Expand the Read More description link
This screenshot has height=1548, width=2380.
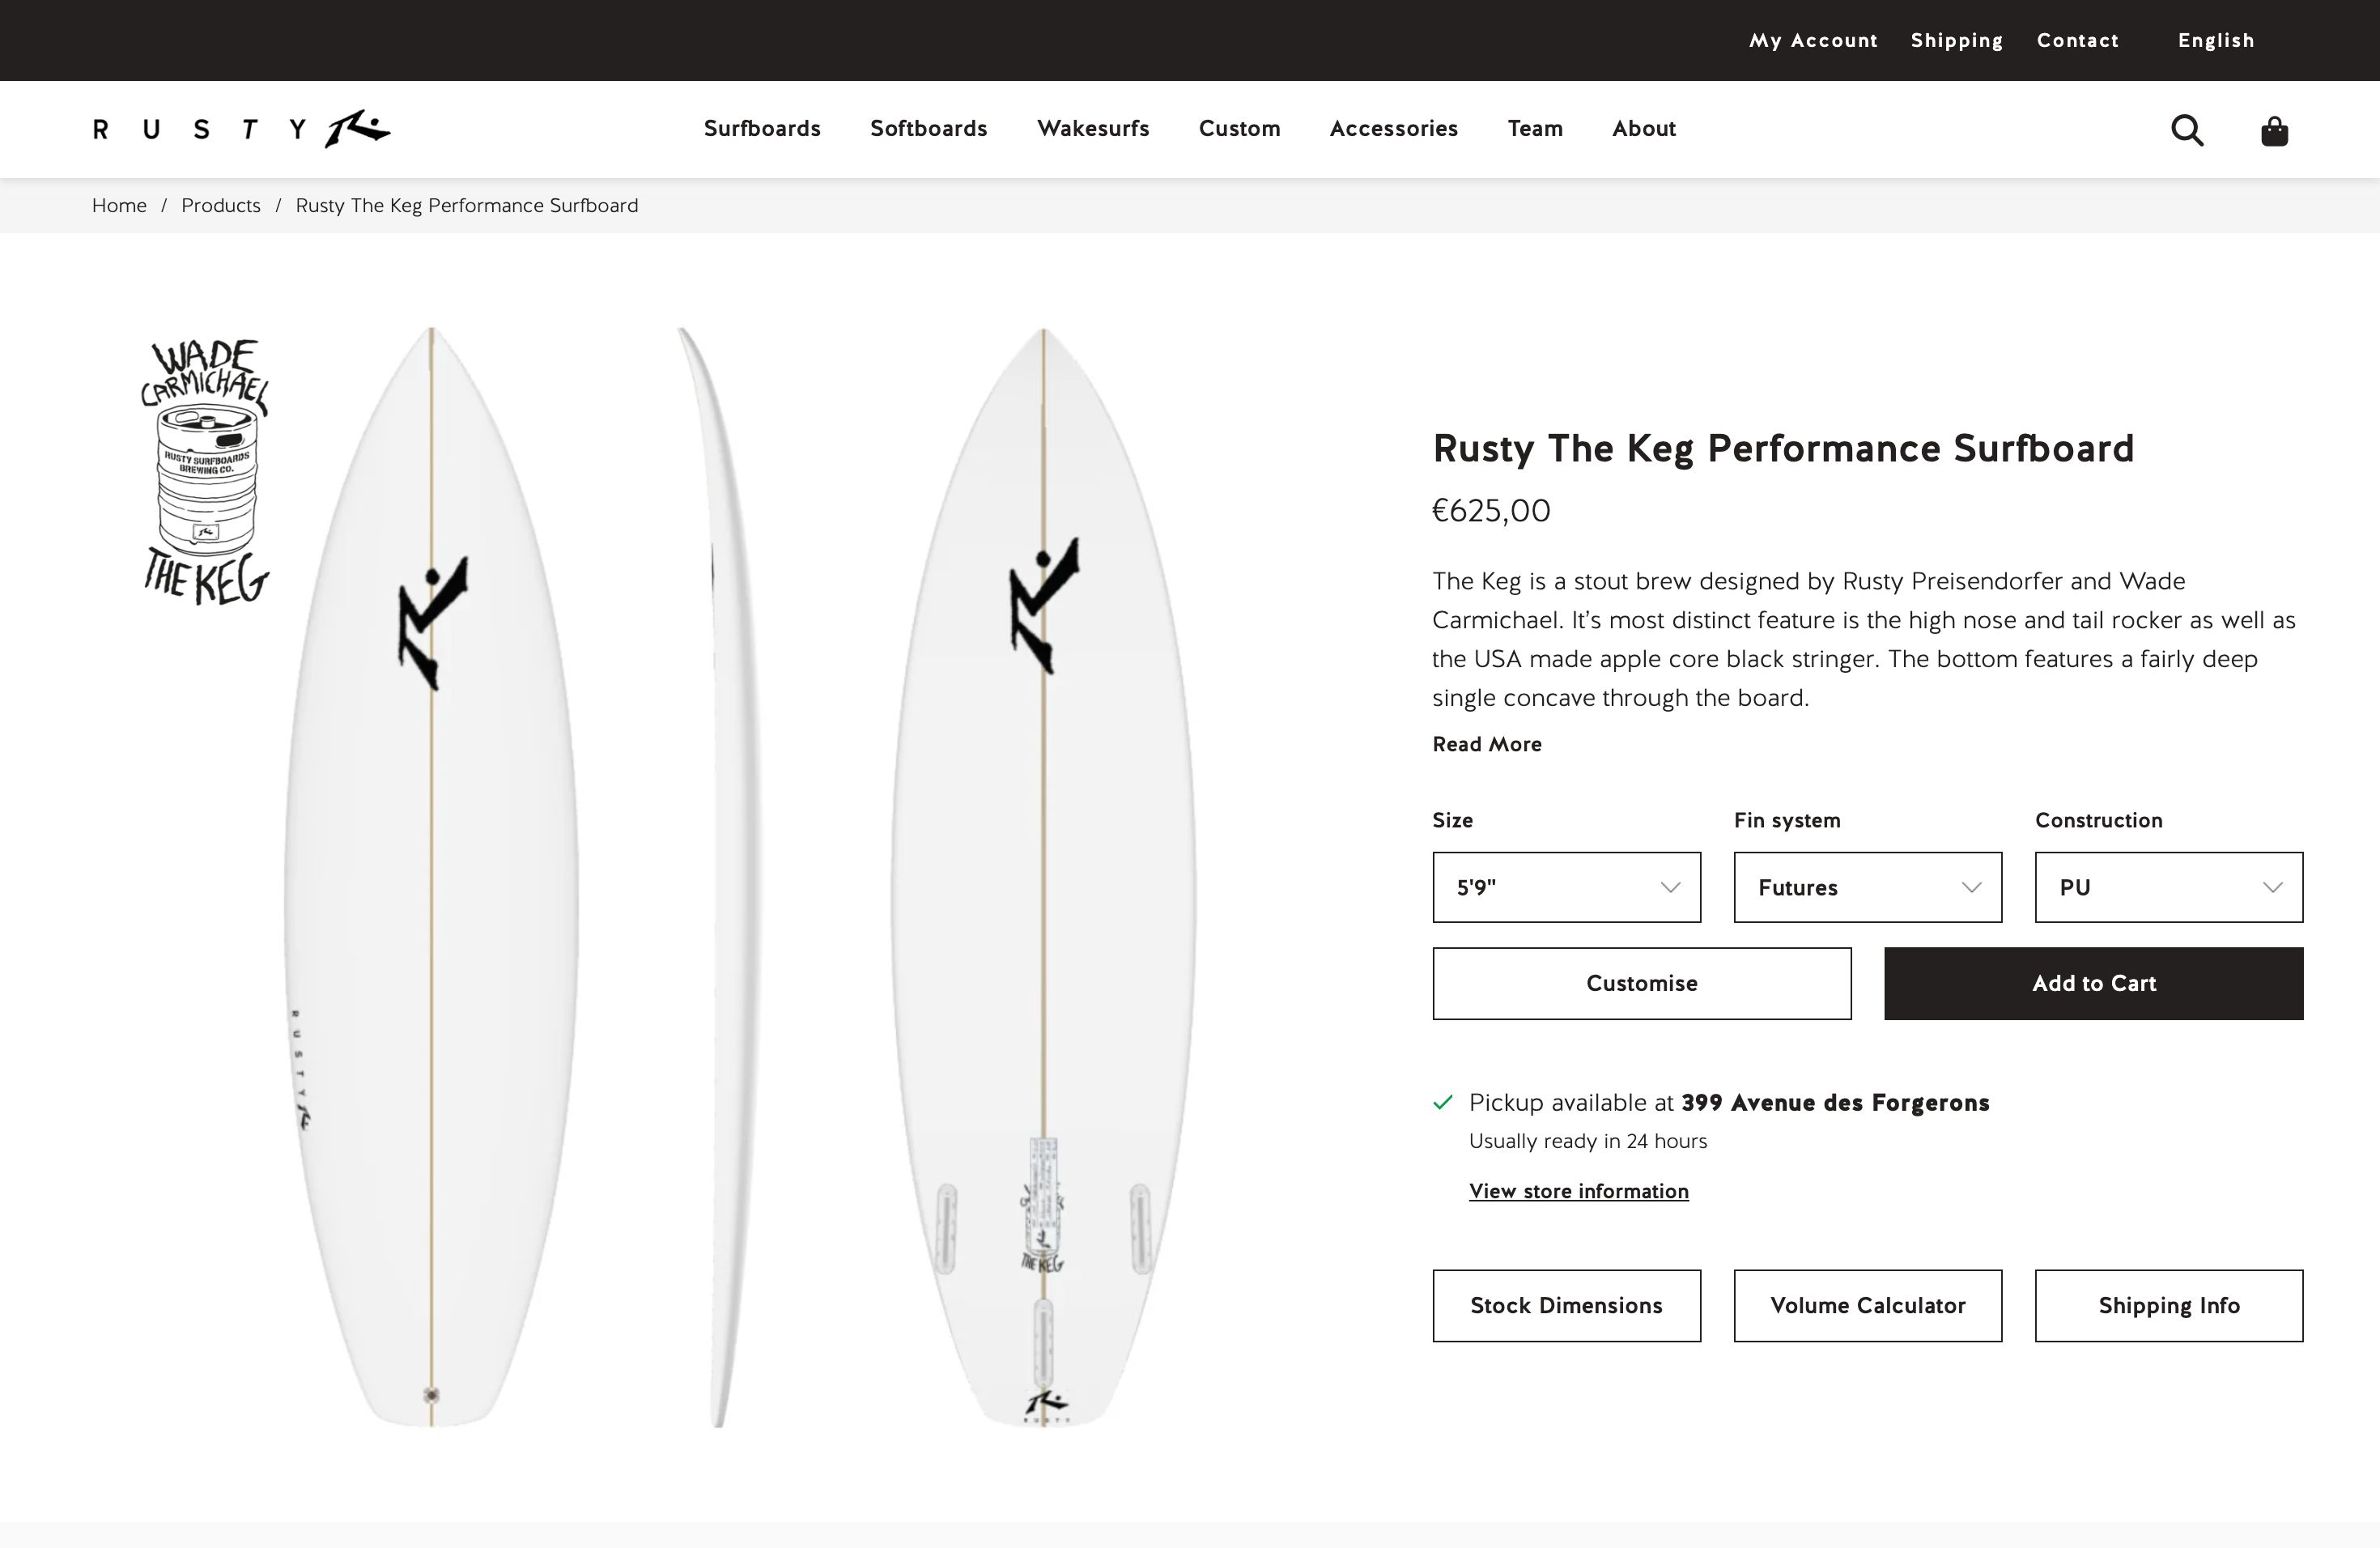coord(1487,744)
